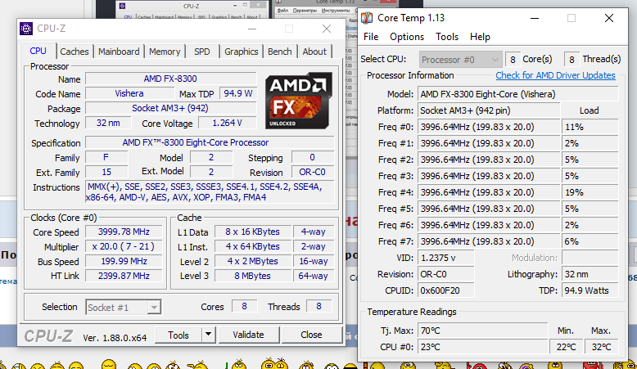Click the Threads count 8 in CPU-Z

click(318, 307)
